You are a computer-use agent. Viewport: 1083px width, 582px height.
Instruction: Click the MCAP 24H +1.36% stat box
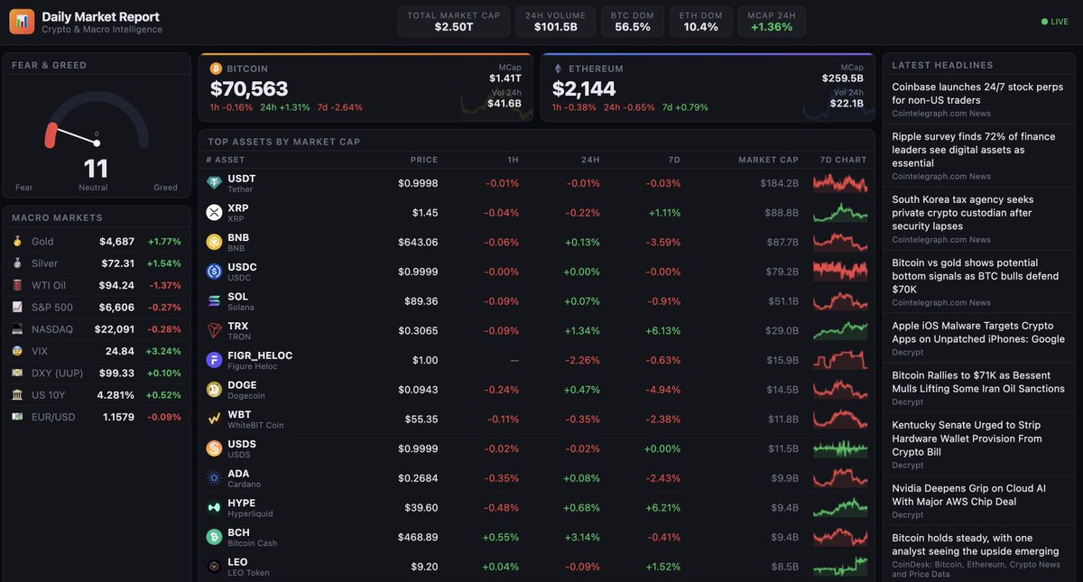click(x=771, y=22)
